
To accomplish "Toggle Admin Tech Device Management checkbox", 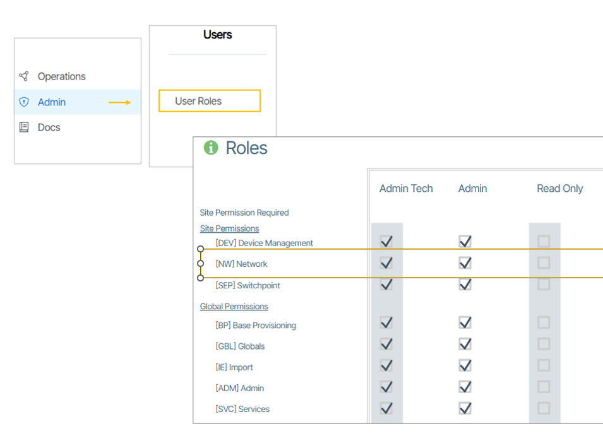I will (x=386, y=242).
